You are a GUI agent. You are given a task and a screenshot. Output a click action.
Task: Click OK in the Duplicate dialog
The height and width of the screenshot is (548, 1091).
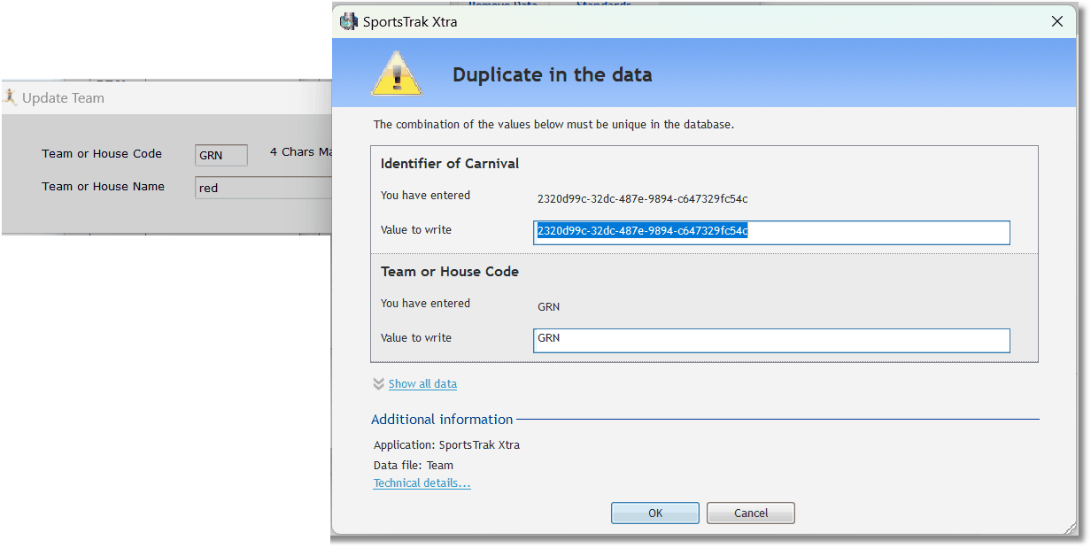(x=654, y=513)
